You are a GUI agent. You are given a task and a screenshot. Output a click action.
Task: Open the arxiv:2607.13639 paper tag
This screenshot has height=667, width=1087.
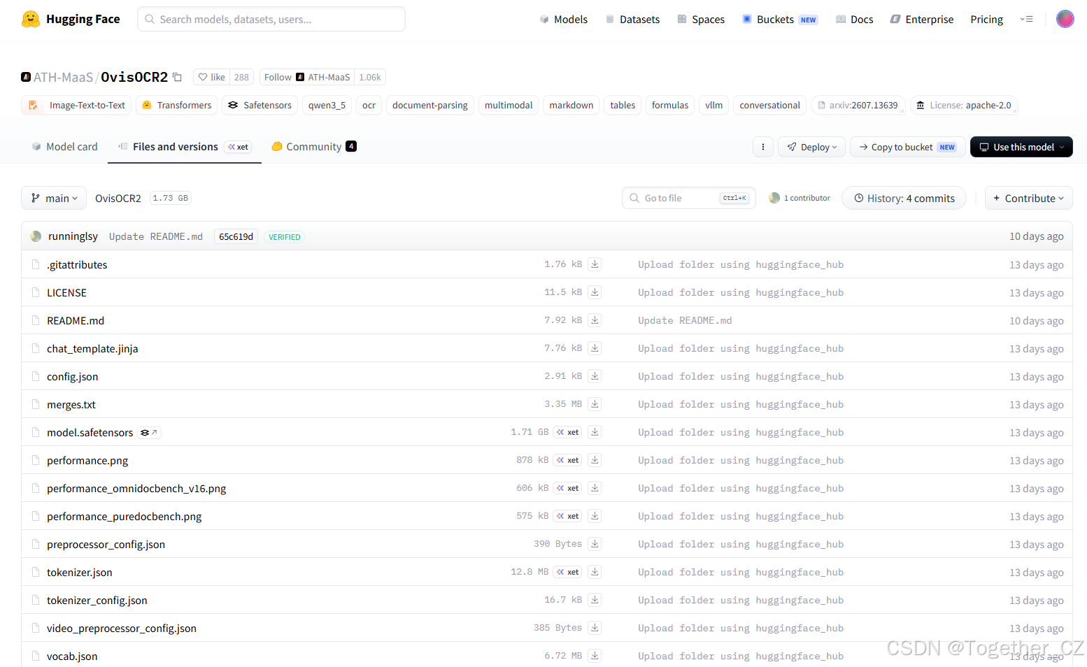[x=858, y=105]
